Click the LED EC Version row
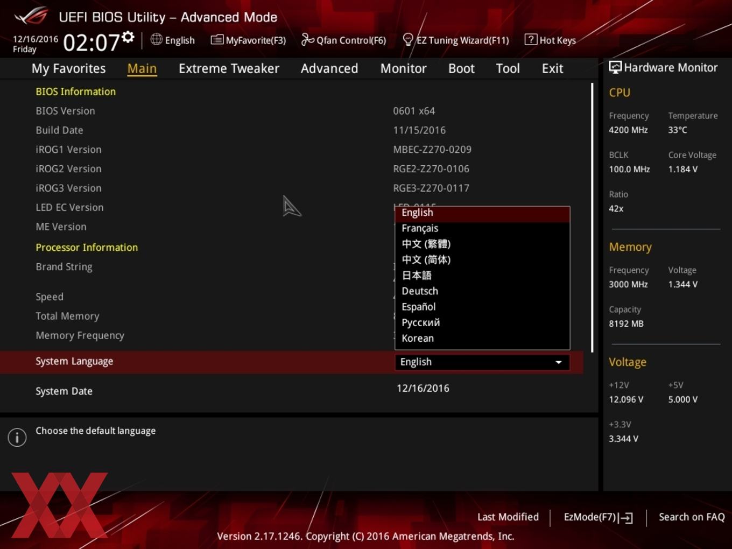This screenshot has width=732, height=549. pyautogui.click(x=292, y=208)
